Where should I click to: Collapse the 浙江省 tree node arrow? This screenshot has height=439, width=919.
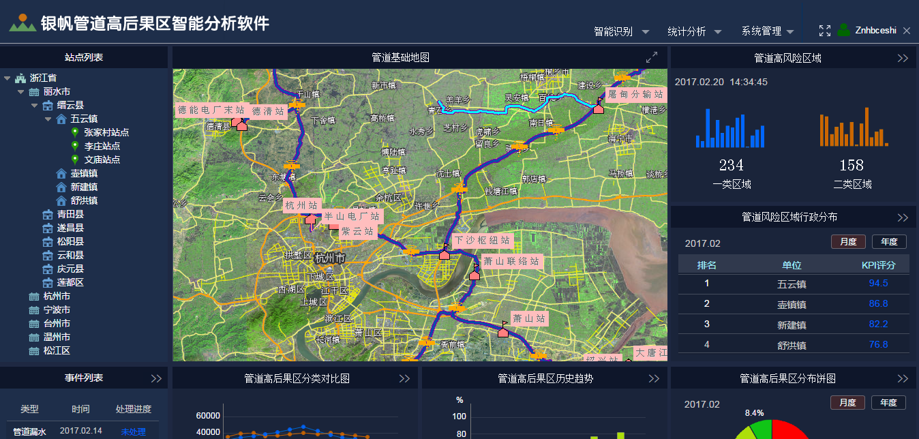[7, 78]
